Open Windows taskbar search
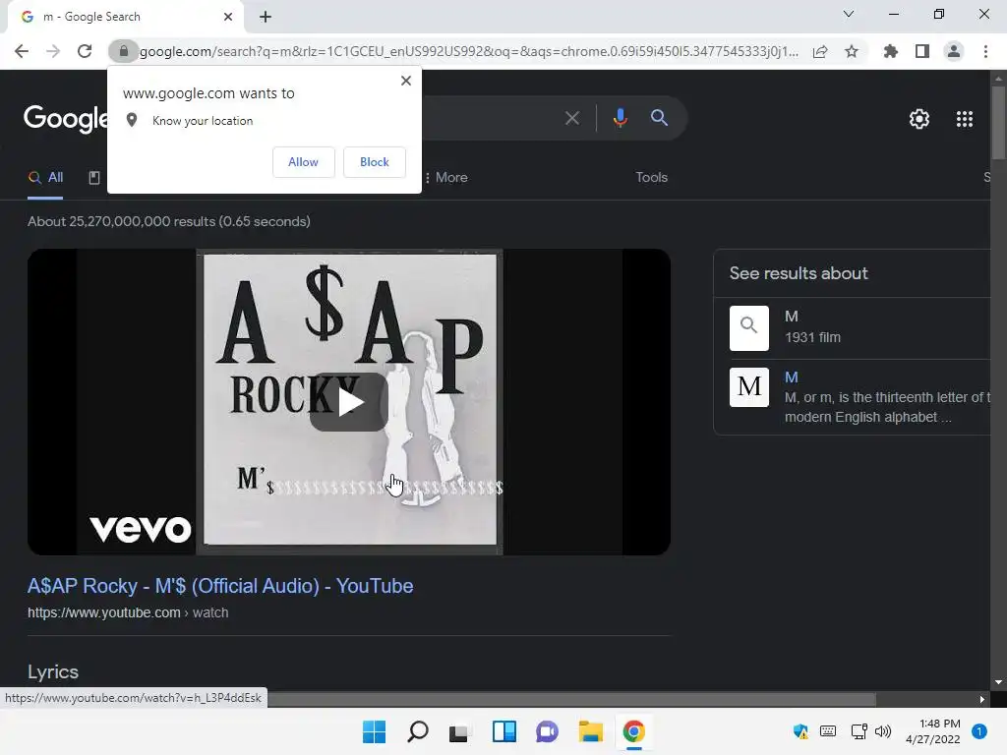 pyautogui.click(x=417, y=731)
